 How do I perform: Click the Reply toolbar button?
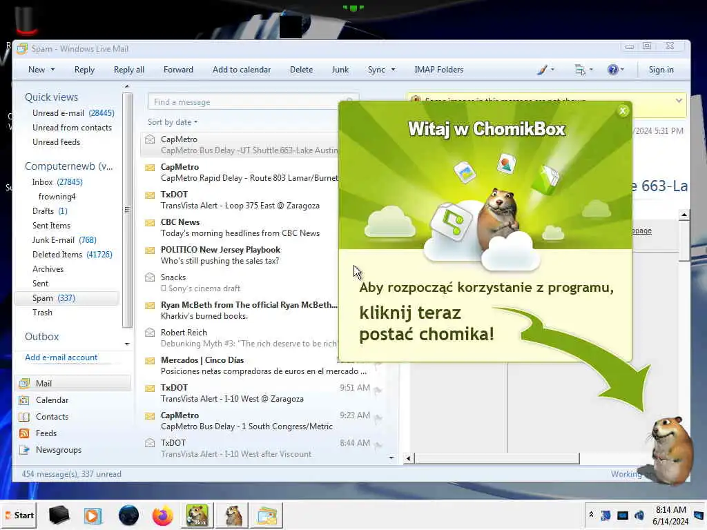pyautogui.click(x=84, y=70)
